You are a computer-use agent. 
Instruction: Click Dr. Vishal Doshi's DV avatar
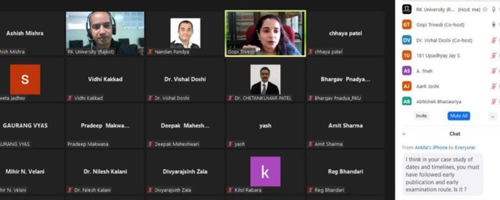point(406,40)
